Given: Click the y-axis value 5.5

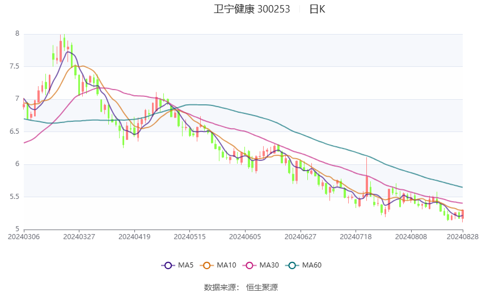Looking at the screenshot, I should [14, 197].
